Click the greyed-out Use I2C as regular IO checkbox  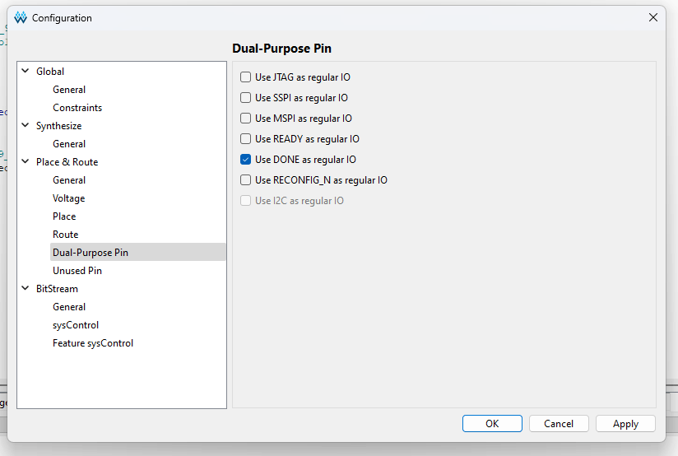(245, 200)
